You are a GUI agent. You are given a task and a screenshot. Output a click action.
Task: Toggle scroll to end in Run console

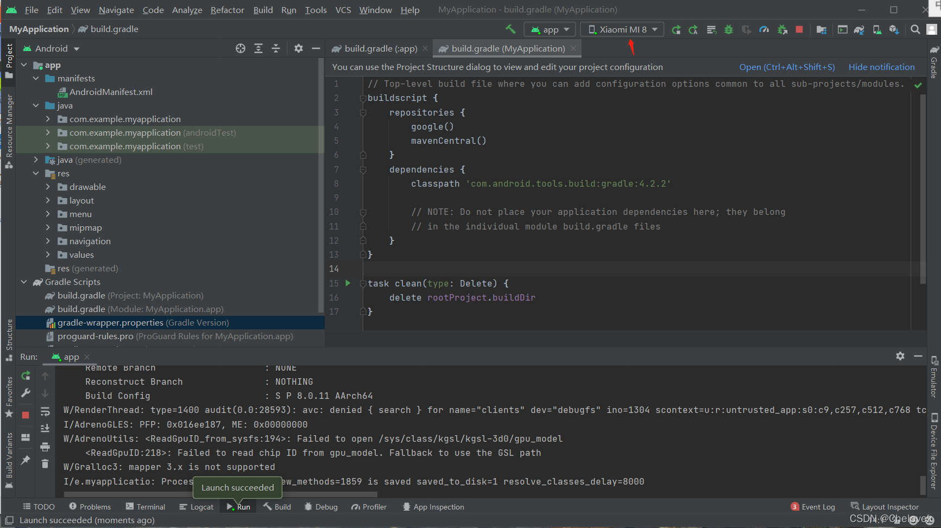point(45,429)
